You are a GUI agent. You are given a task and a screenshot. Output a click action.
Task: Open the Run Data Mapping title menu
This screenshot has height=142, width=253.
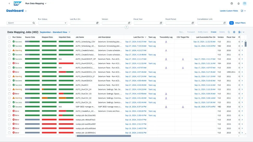pos(36,4)
